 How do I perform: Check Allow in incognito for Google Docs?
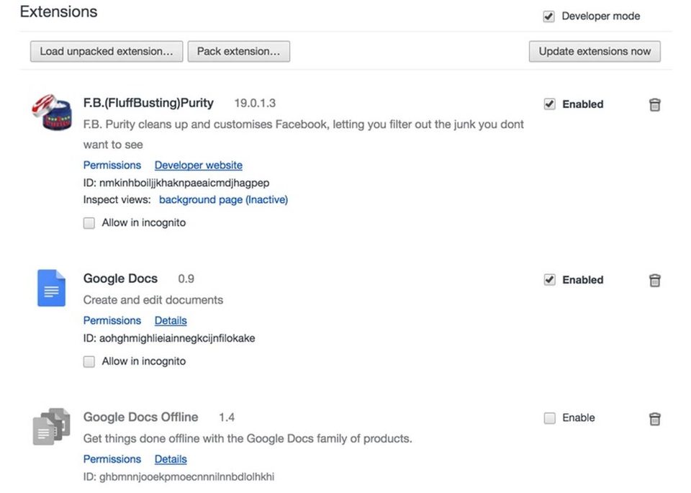coord(89,362)
